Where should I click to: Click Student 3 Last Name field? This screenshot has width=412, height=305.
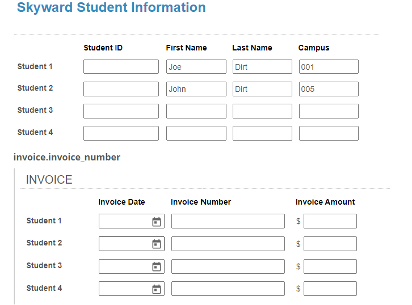262,111
